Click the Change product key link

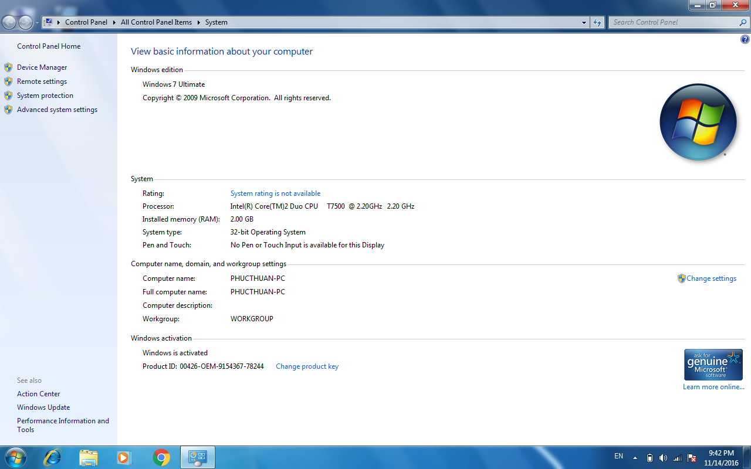[x=307, y=366]
